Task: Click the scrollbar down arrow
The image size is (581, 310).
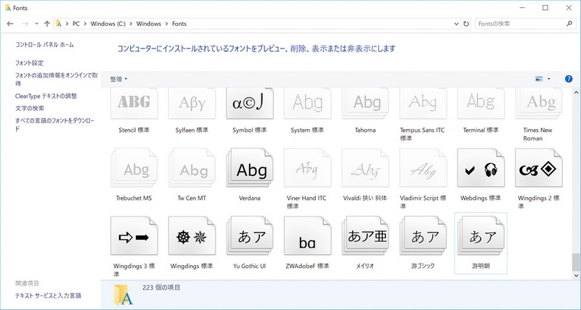Action: point(576,275)
